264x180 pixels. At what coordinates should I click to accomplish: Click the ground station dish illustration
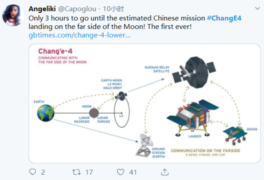[144, 145]
